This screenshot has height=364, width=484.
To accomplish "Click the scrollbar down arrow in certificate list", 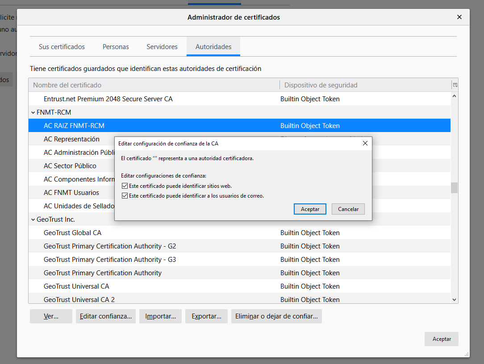I will tap(454, 299).
